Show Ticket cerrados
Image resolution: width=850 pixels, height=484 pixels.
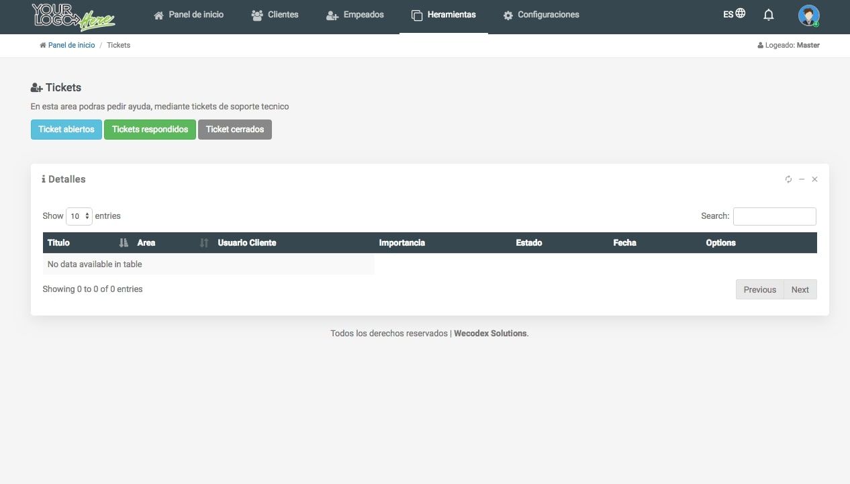pyautogui.click(x=235, y=130)
